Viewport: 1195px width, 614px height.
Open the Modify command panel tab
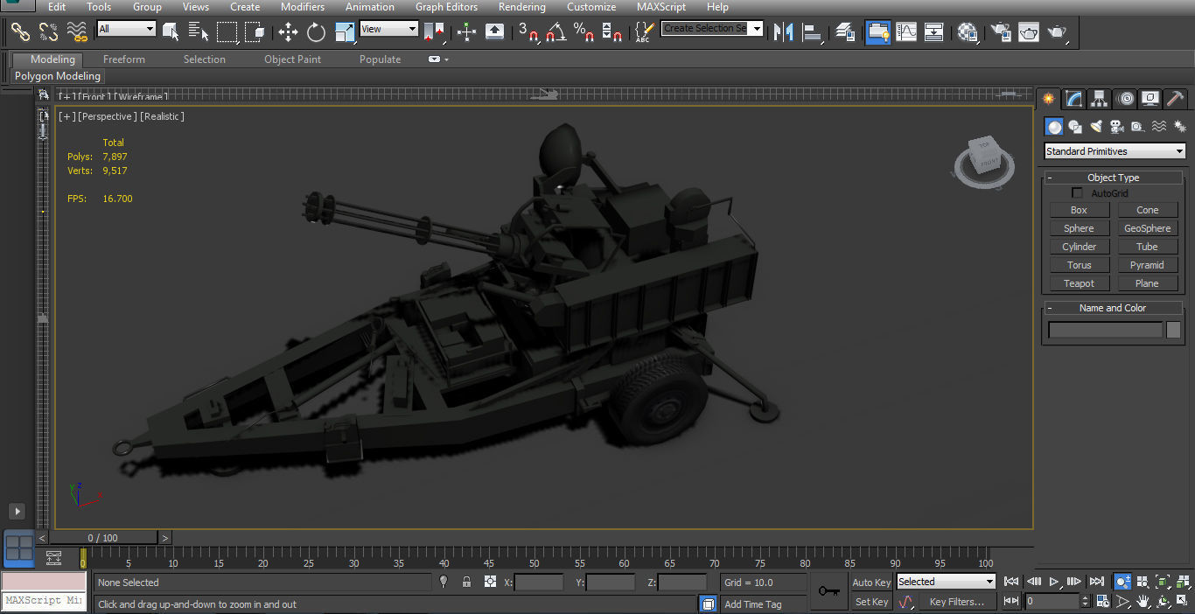pyautogui.click(x=1074, y=99)
